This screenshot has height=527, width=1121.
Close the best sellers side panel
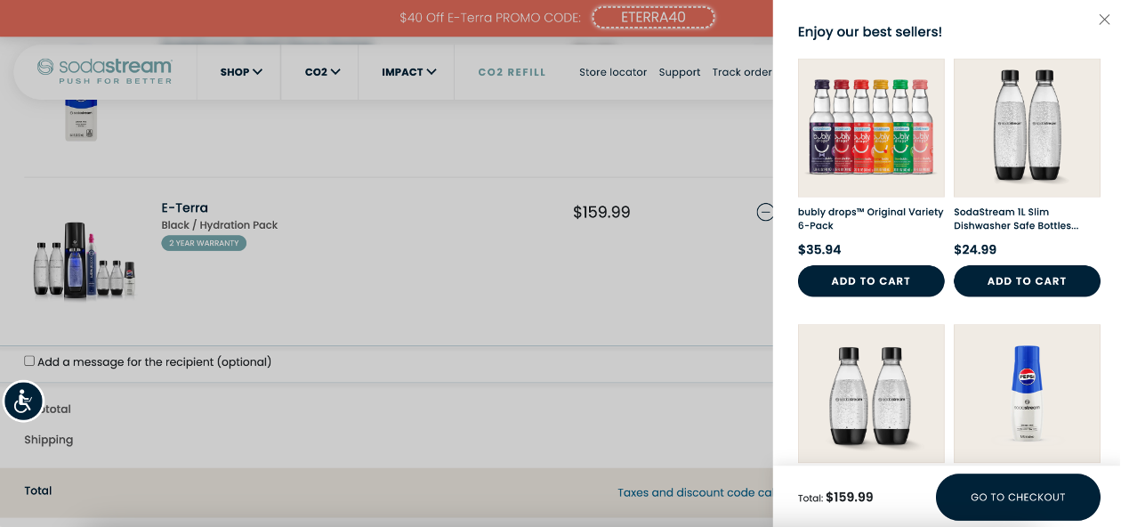[1104, 20]
